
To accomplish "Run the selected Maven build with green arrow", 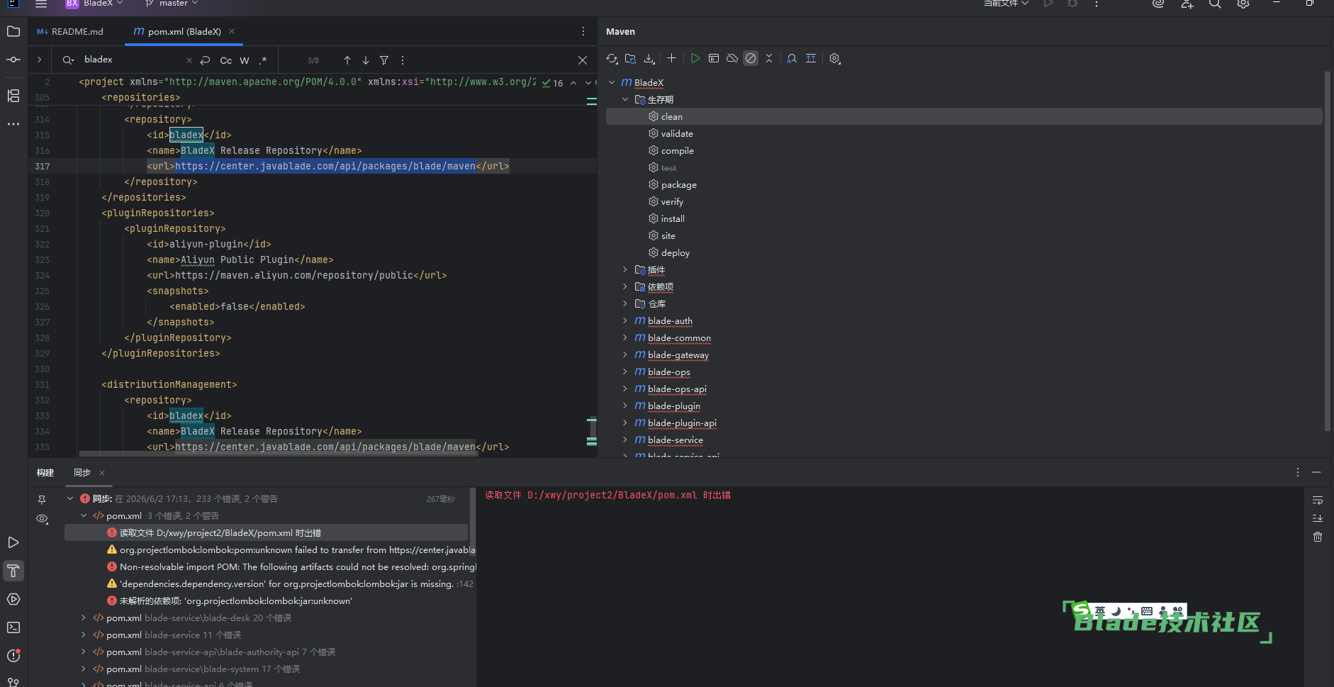I will 695,59.
